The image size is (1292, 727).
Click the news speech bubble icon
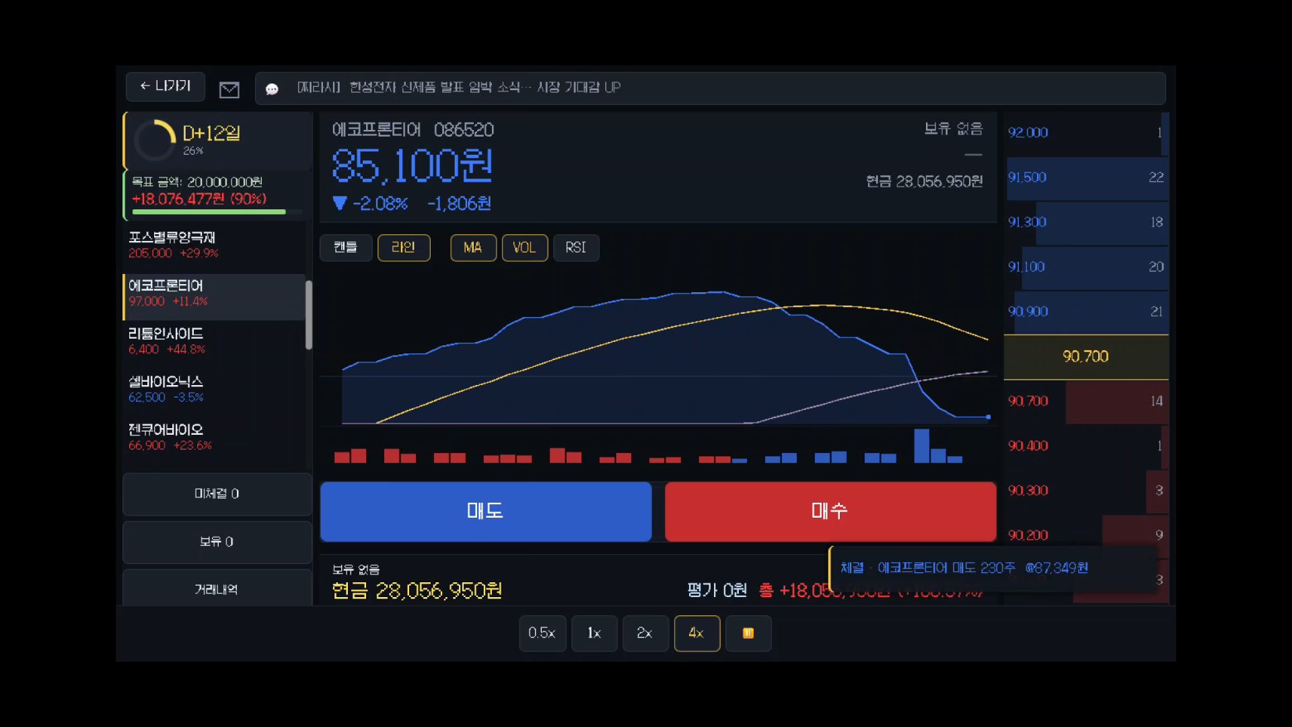tap(272, 89)
